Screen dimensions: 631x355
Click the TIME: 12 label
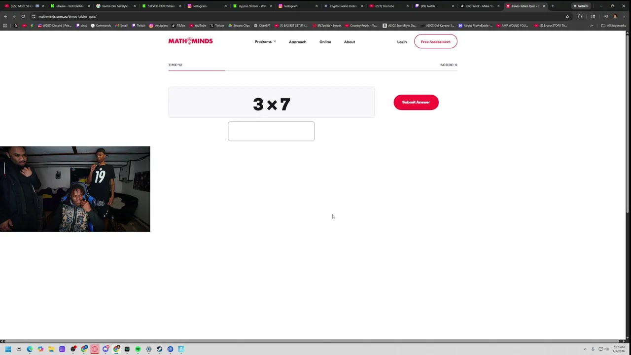[x=175, y=65]
